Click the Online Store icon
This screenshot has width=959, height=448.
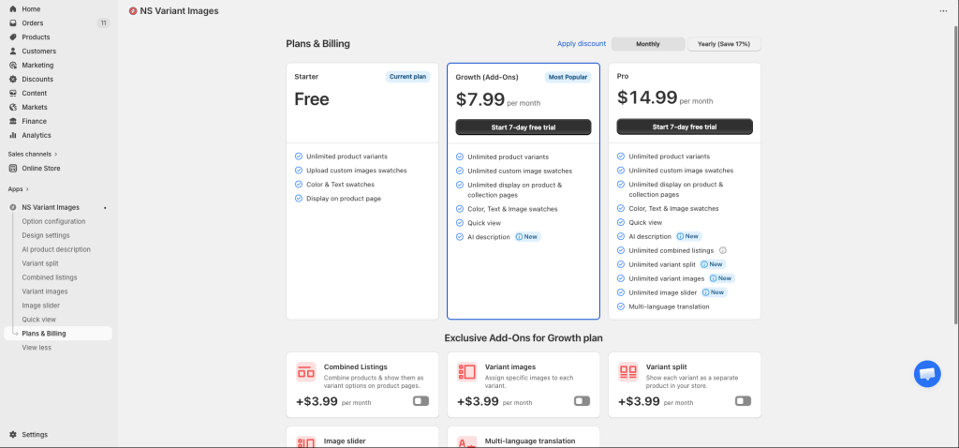point(13,168)
